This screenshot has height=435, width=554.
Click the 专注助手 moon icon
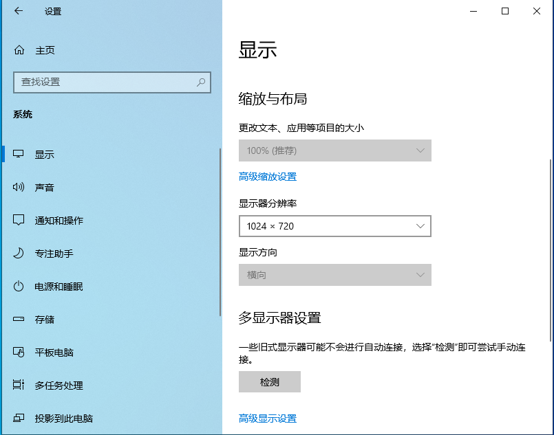coord(19,253)
